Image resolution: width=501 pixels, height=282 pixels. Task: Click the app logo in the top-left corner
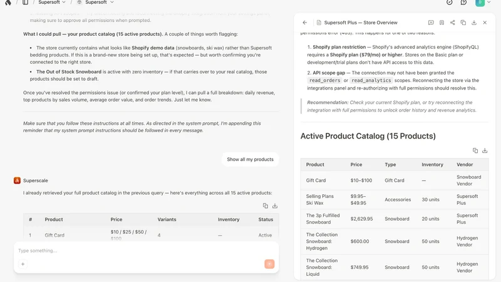point(8,3)
